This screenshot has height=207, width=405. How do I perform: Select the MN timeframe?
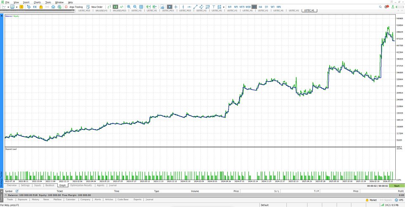tap(279, 7)
